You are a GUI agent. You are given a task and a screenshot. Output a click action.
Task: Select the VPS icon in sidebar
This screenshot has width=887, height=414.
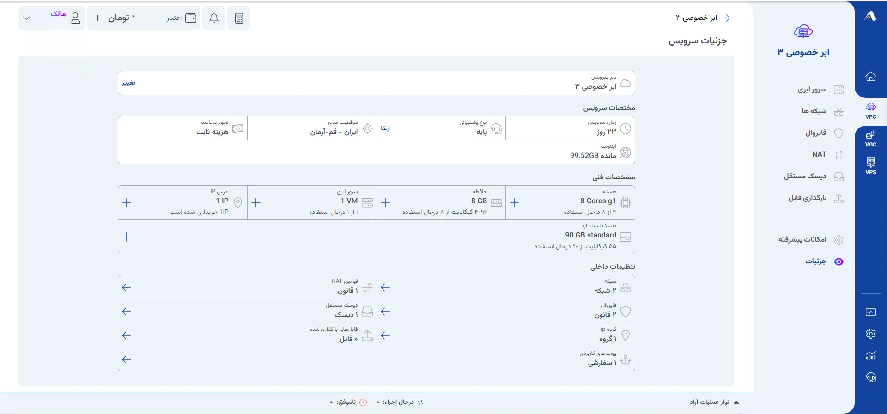(871, 166)
